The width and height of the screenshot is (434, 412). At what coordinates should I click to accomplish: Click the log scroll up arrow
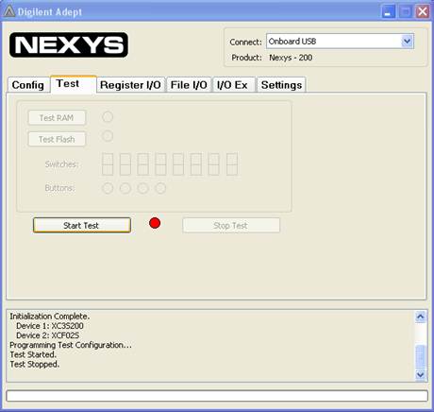point(420,317)
